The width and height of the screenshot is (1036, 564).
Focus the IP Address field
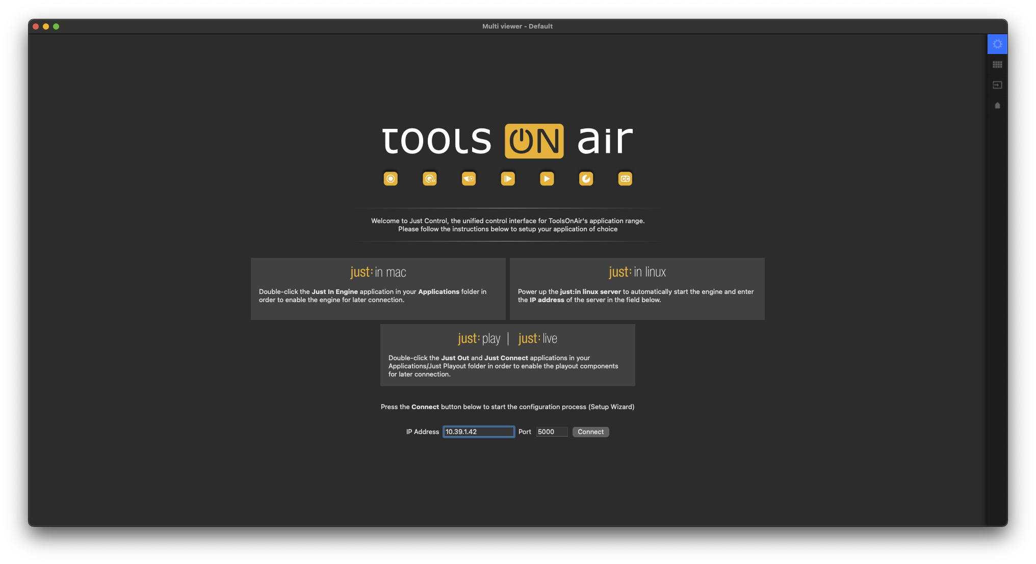pyautogui.click(x=479, y=432)
